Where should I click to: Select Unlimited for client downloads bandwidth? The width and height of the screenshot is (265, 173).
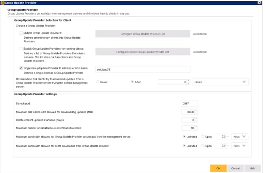(184, 146)
